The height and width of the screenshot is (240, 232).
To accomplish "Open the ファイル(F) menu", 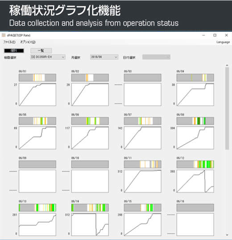I will pyautogui.click(x=9, y=42).
